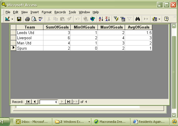Screen dimensions: 178x126
Task: Select the Team column header
Action: click(x=30, y=27)
